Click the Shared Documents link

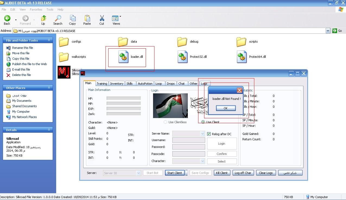pos(24,106)
